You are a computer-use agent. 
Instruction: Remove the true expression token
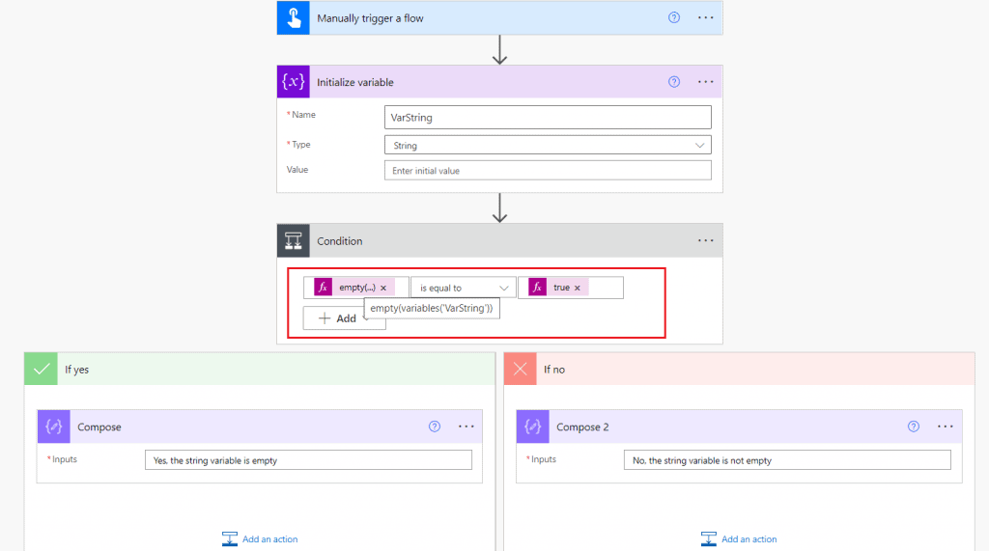(x=578, y=288)
